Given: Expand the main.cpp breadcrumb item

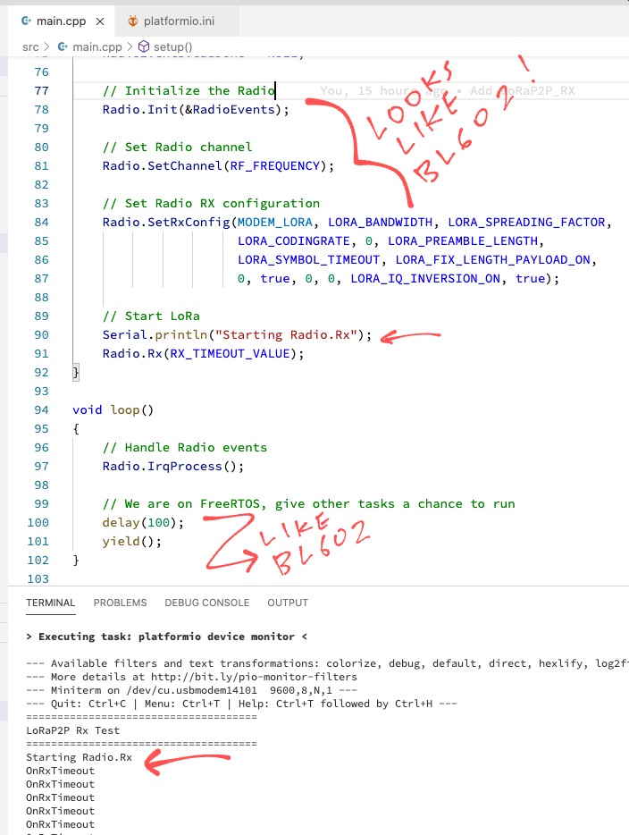Looking at the screenshot, I should pyautogui.click(x=97, y=46).
